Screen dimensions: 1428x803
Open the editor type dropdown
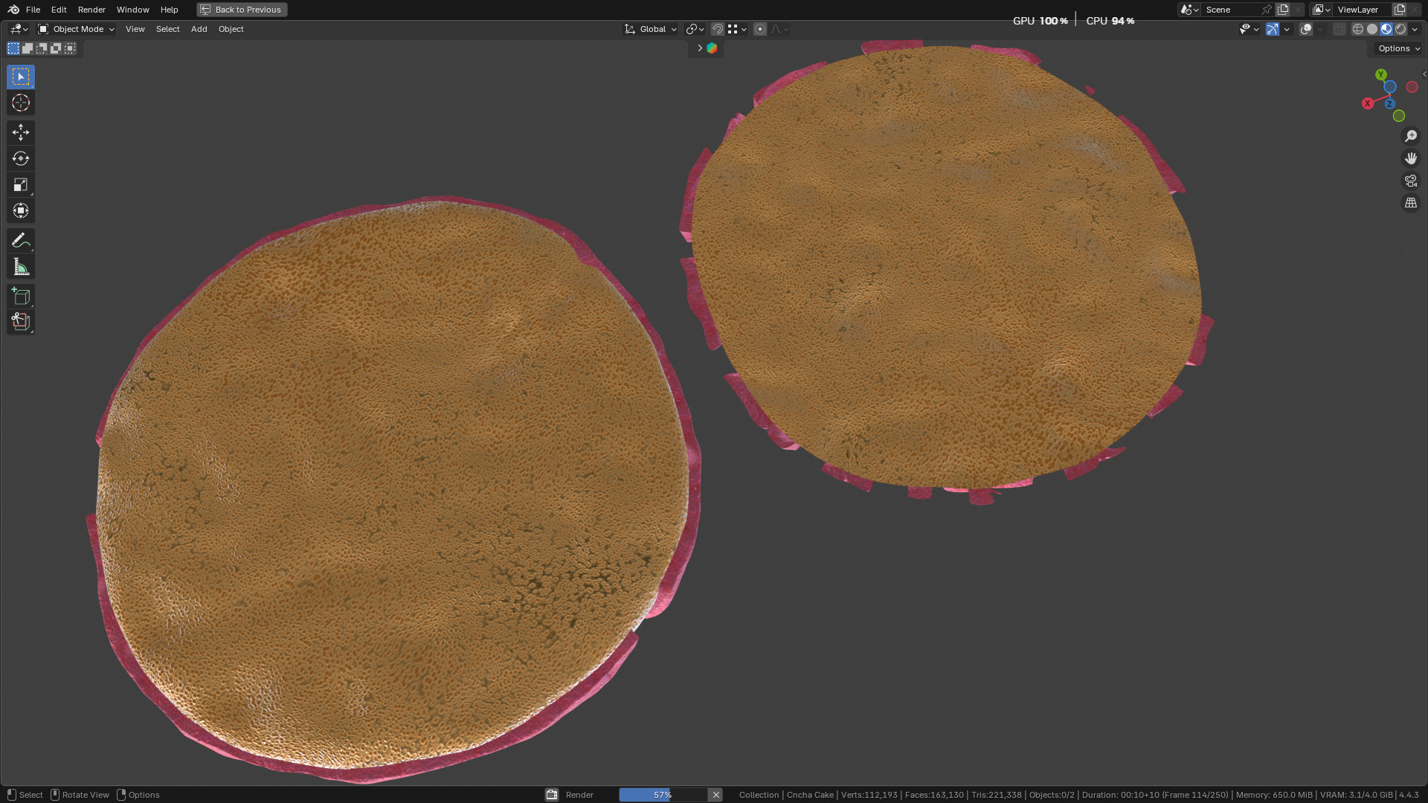click(19, 29)
